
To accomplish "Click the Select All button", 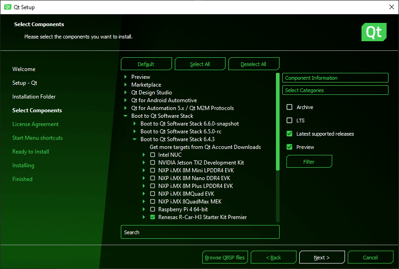I will pyautogui.click(x=200, y=64).
